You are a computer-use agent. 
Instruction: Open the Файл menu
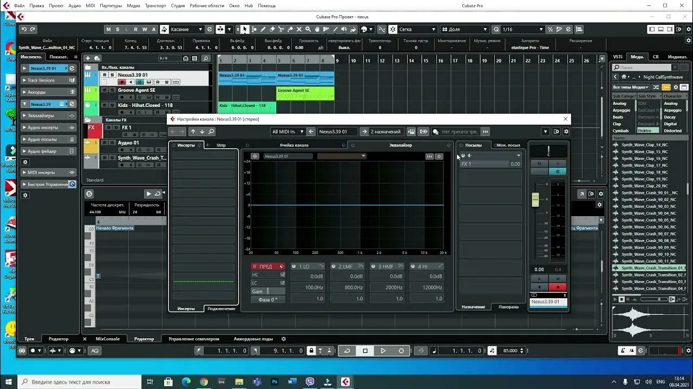[19, 5]
